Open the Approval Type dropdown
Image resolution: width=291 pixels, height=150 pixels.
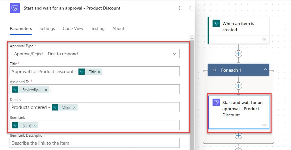pyautogui.click(x=95, y=54)
